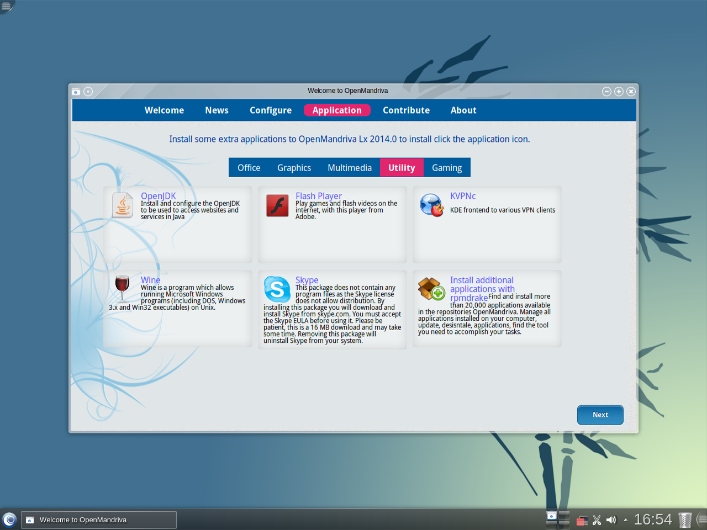
Task: Select the Multimedia category
Action: [x=349, y=168]
